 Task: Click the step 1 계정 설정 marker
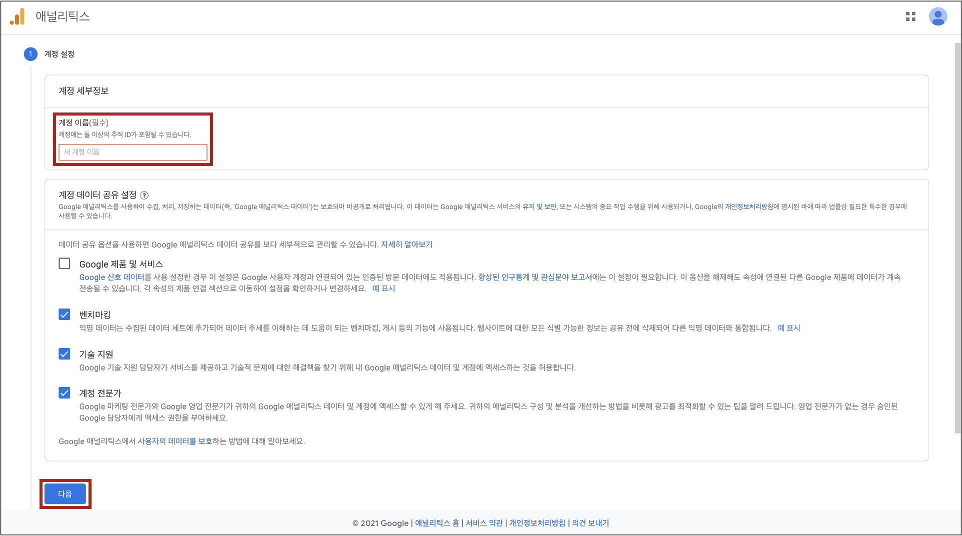30,54
